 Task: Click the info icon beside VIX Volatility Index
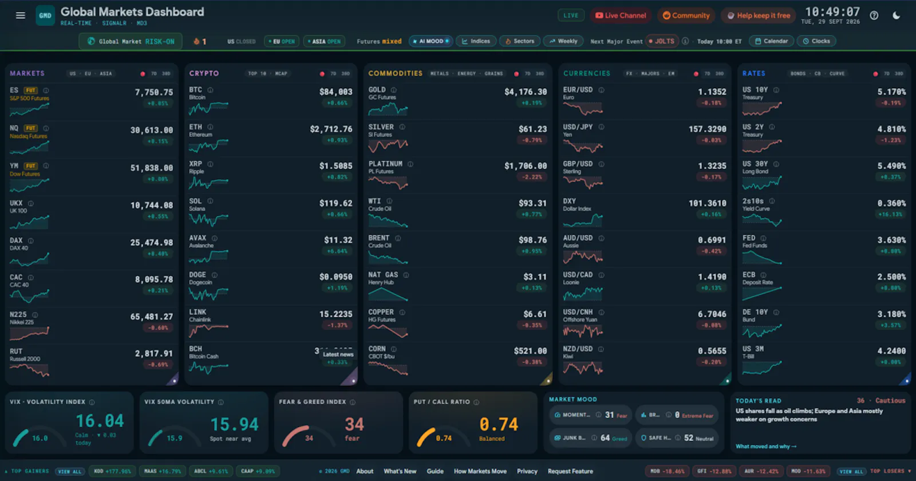92,403
